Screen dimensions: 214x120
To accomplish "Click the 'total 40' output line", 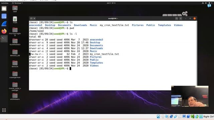I will coord(35,37).
